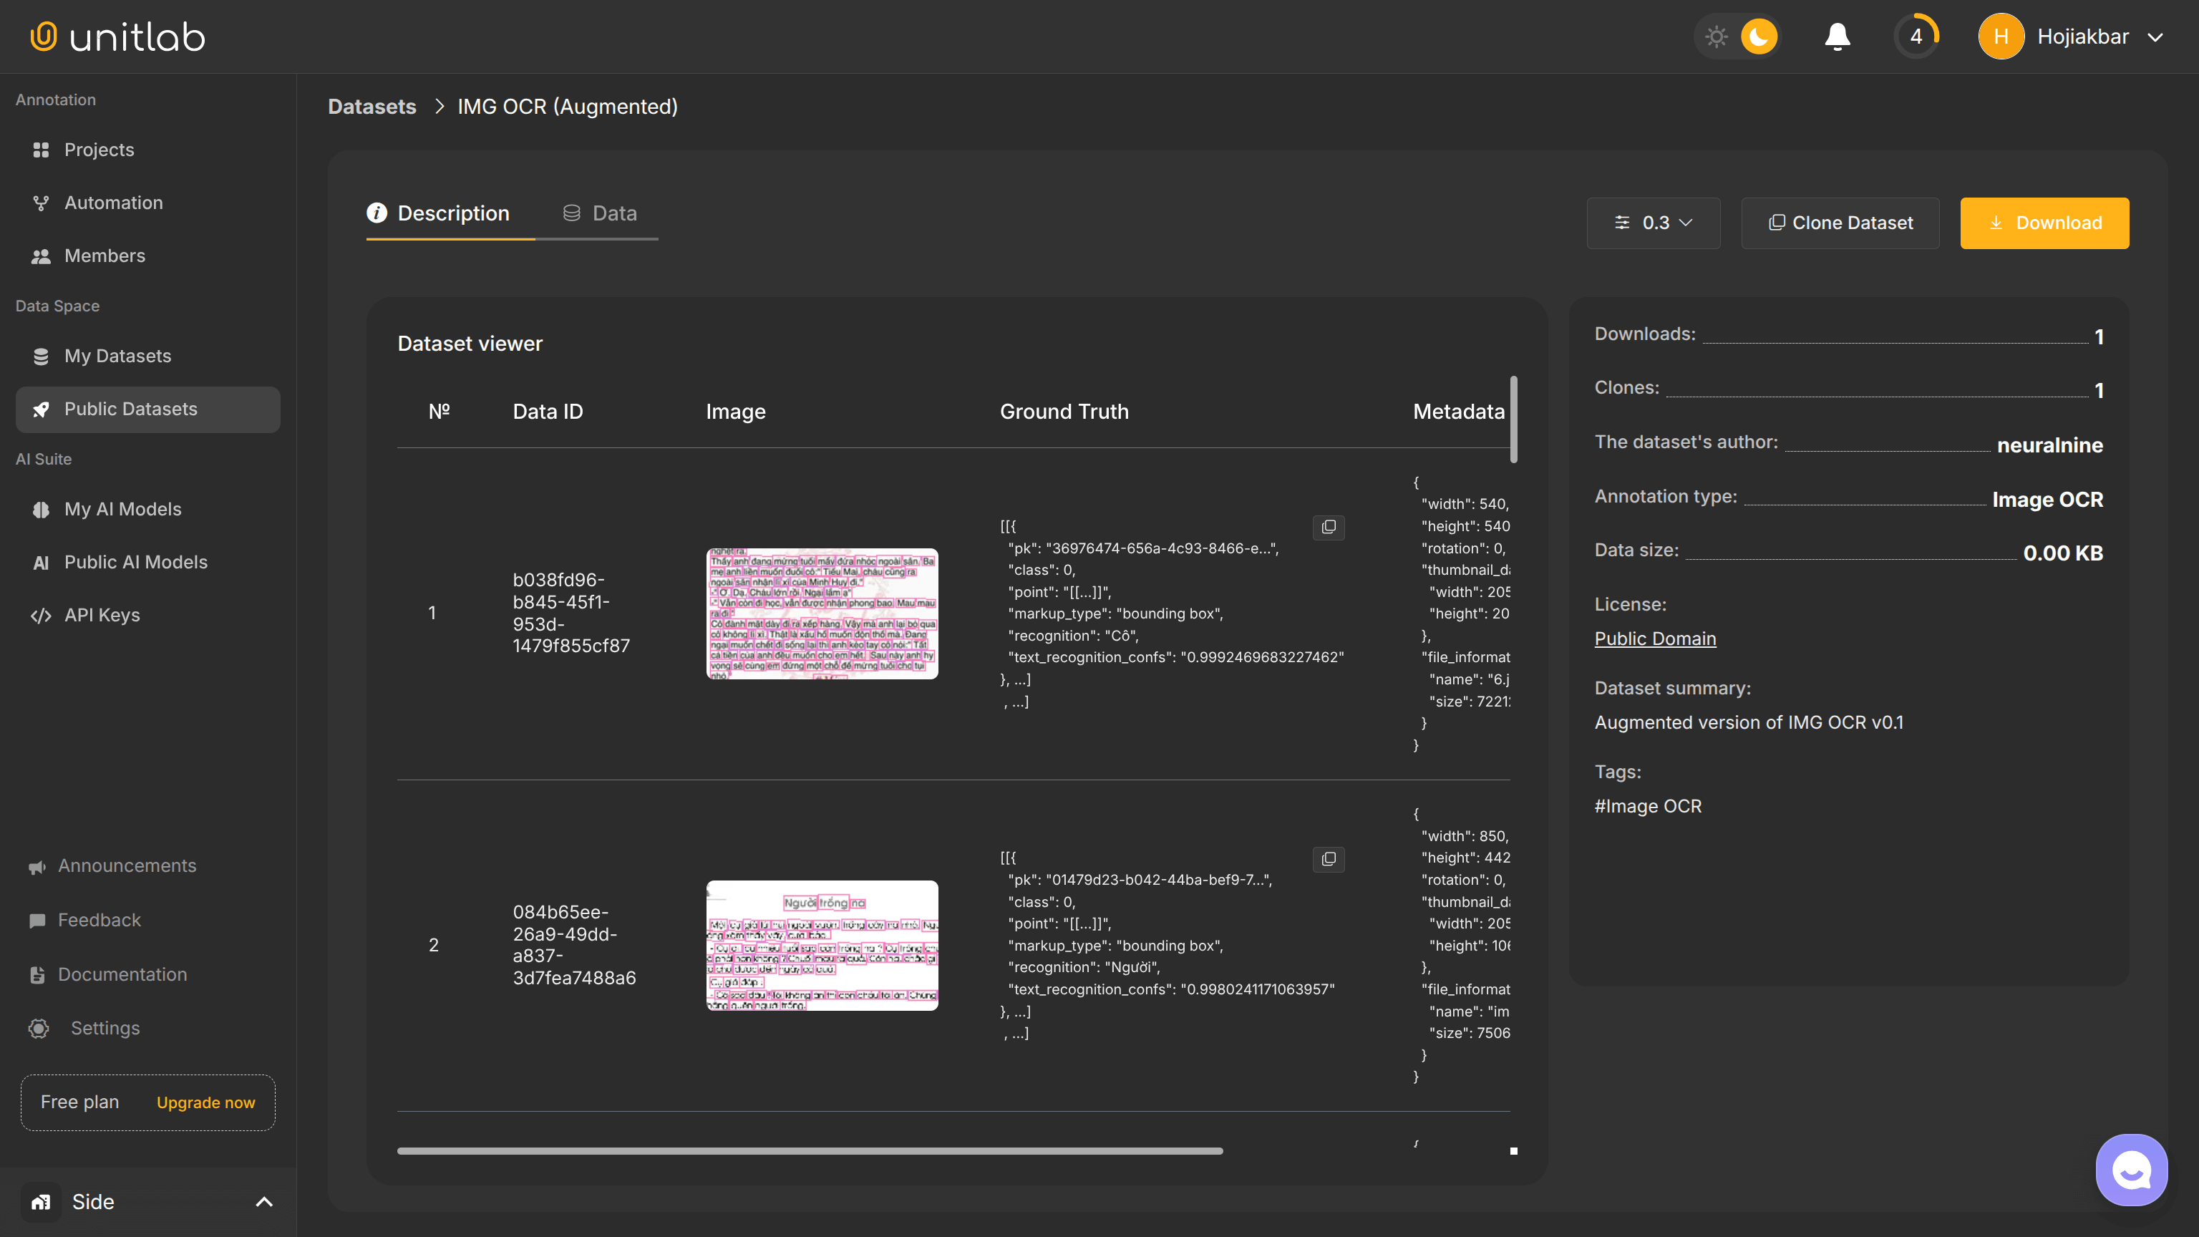The width and height of the screenshot is (2199, 1237).
Task: Download the IMG OCR dataset
Action: [2044, 223]
